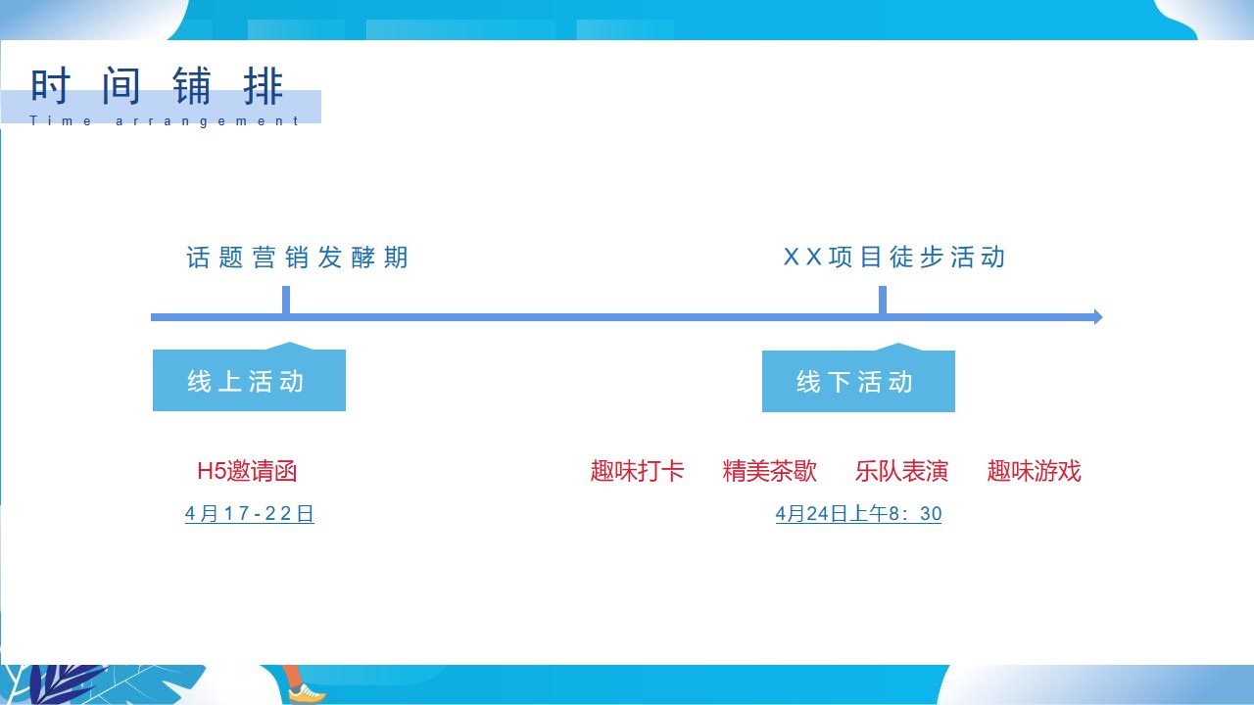Select the 'Time arrangement' subtitle text
Image resolution: width=1254 pixels, height=705 pixels.
[x=165, y=121]
